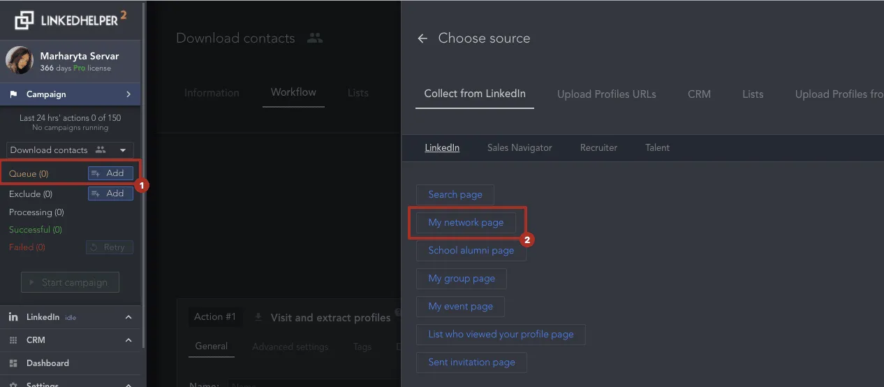The image size is (884, 387).
Task: Switch to Upload Profiles URLs tab
Action: [x=607, y=94]
